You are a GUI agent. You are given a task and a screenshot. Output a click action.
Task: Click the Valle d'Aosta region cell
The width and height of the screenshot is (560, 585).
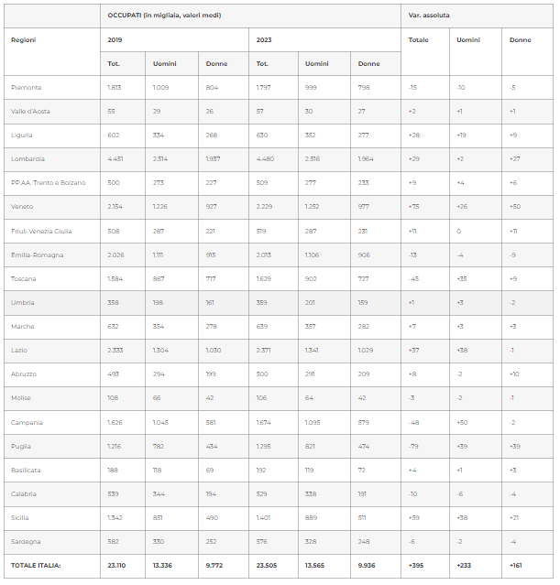[30, 112]
